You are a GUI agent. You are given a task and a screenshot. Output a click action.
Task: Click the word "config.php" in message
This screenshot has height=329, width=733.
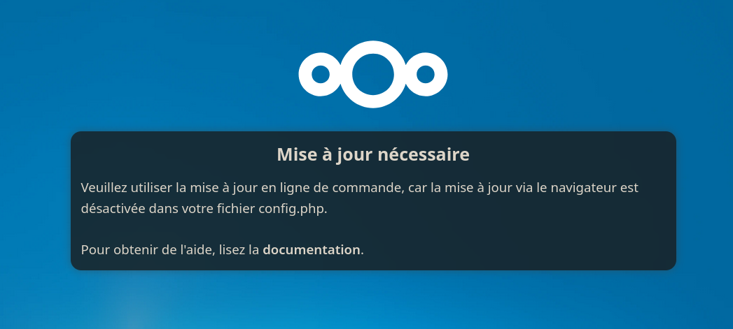click(x=292, y=209)
